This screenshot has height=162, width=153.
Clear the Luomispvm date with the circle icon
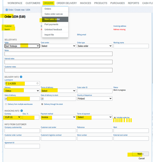pos(37,83)
